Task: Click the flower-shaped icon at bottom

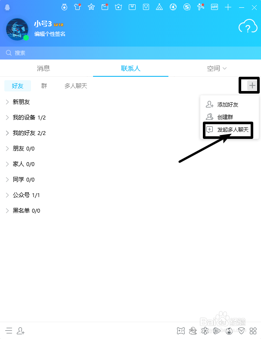Action: [x=205, y=330]
